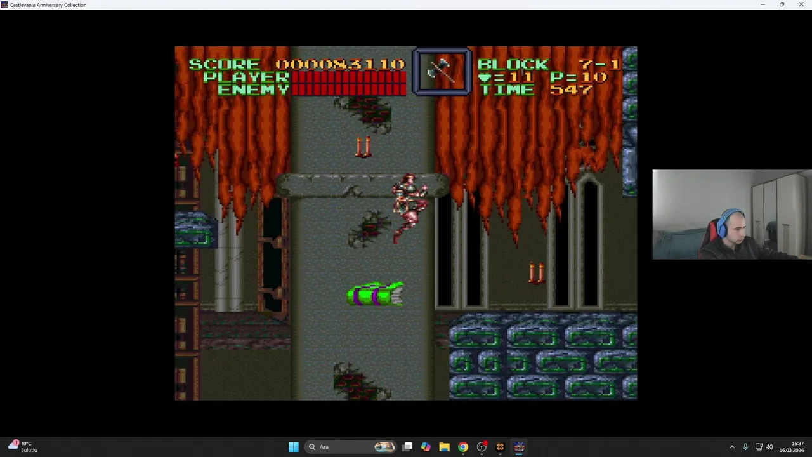Minimize the Castlevania Anniversary Collection window

click(763, 4)
